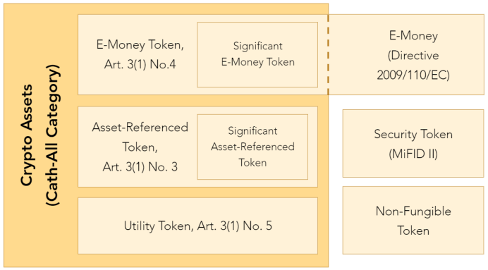Click the dashed divider line near E-Money
Viewport: 488px width, 270px height.
[328, 54]
